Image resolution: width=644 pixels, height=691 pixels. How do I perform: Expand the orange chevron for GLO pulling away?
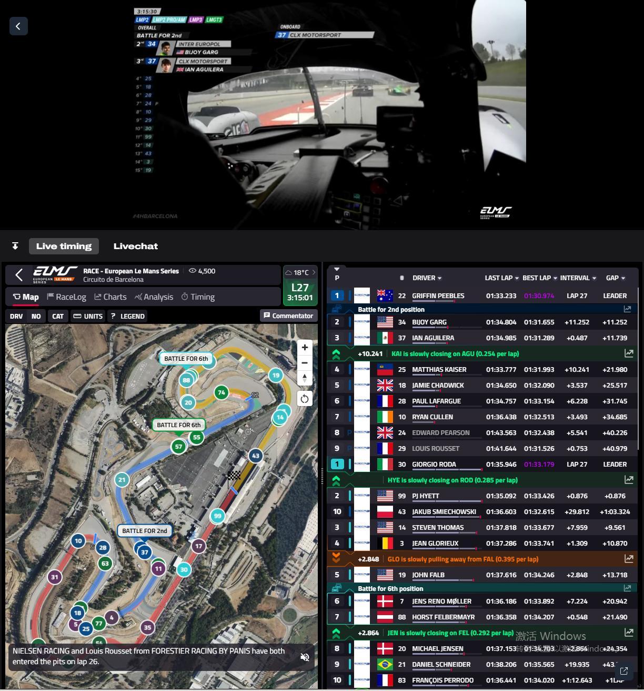(336, 558)
